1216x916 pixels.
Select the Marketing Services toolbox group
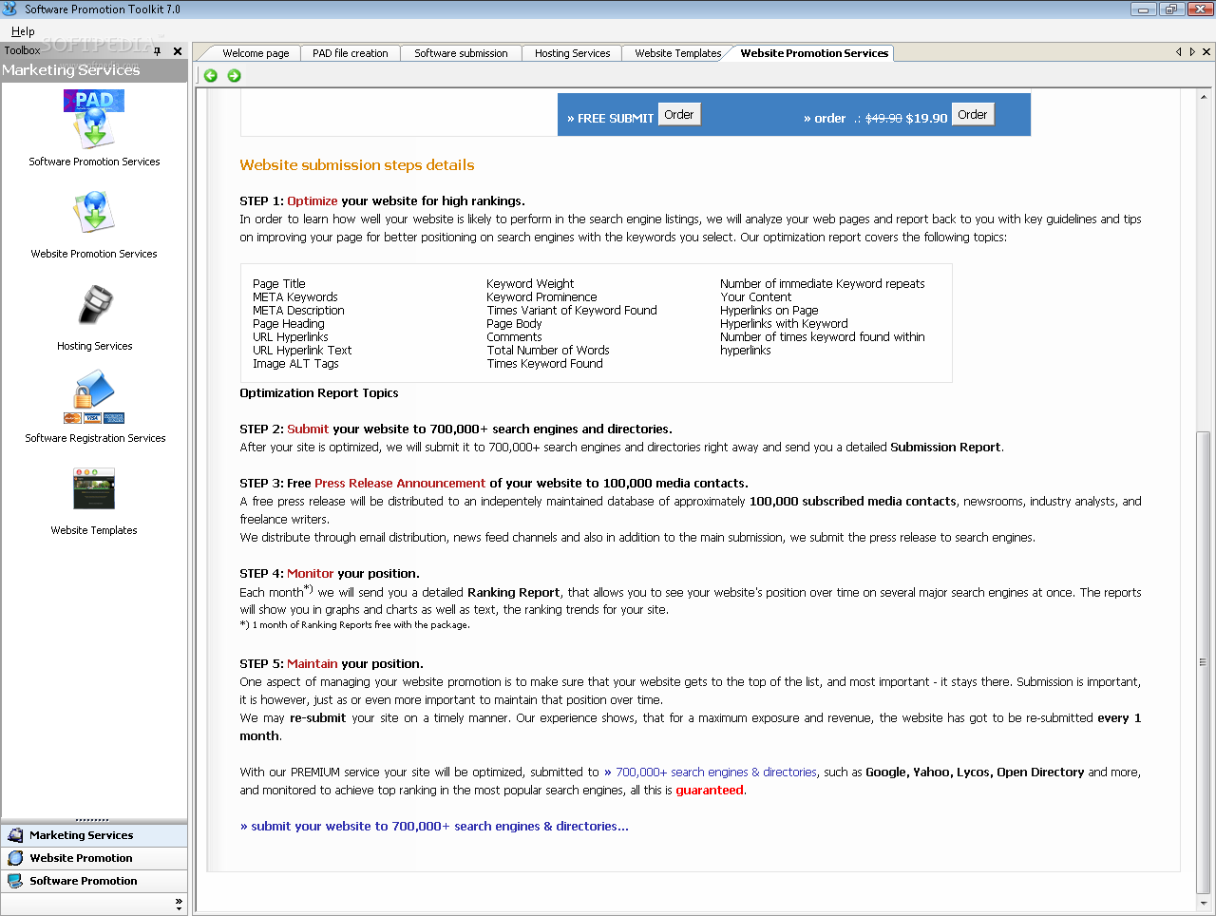click(x=94, y=835)
